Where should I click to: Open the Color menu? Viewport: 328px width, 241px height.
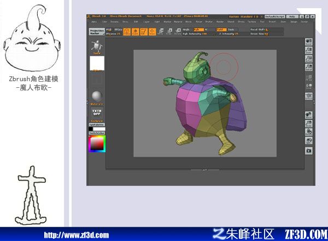104,22
